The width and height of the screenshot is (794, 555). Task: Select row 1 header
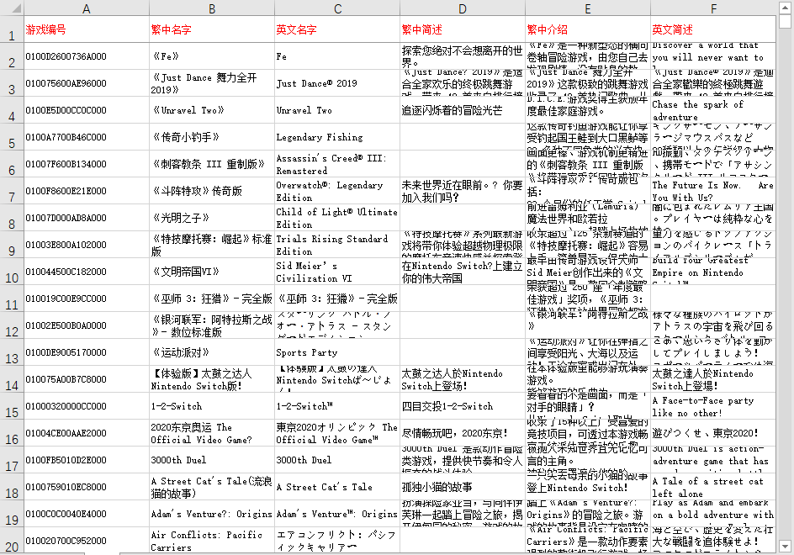pos(12,29)
